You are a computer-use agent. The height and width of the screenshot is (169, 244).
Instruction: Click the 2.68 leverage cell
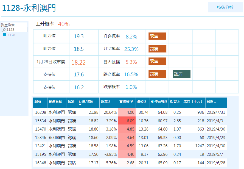[x=127, y=163]
